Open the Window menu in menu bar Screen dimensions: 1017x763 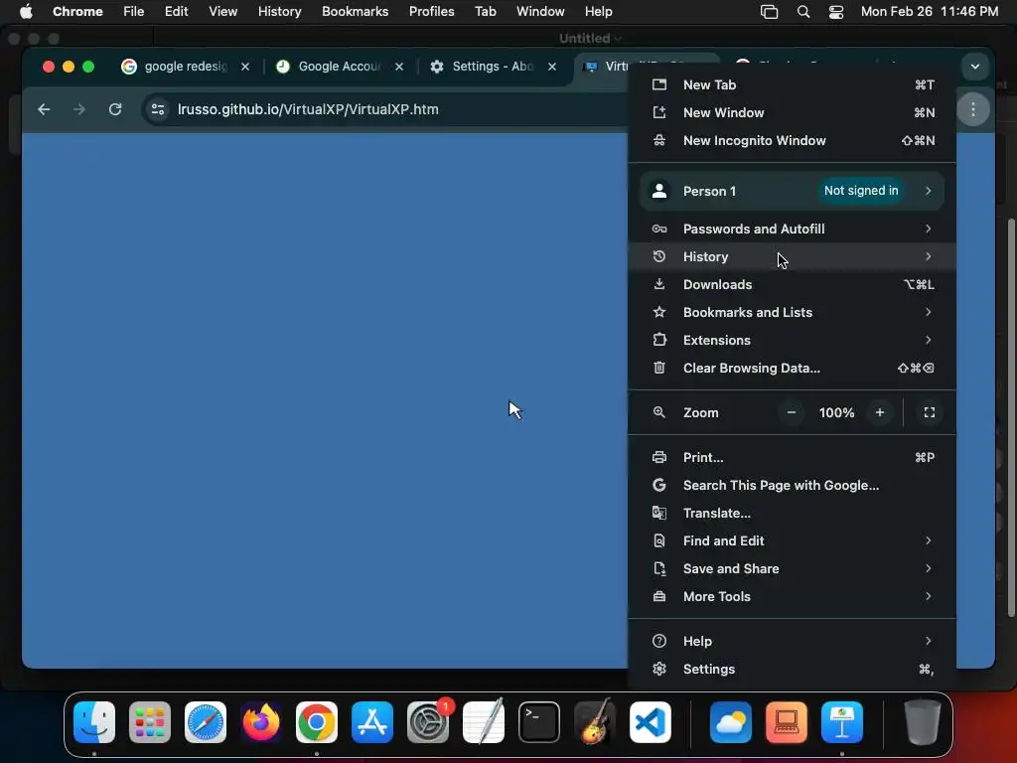click(540, 12)
